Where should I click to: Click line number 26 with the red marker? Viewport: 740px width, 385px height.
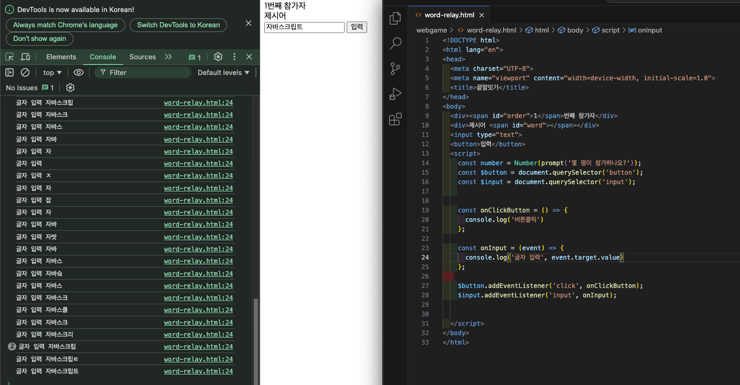point(425,276)
